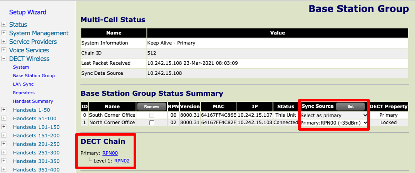Open the Status menu item

click(18, 25)
